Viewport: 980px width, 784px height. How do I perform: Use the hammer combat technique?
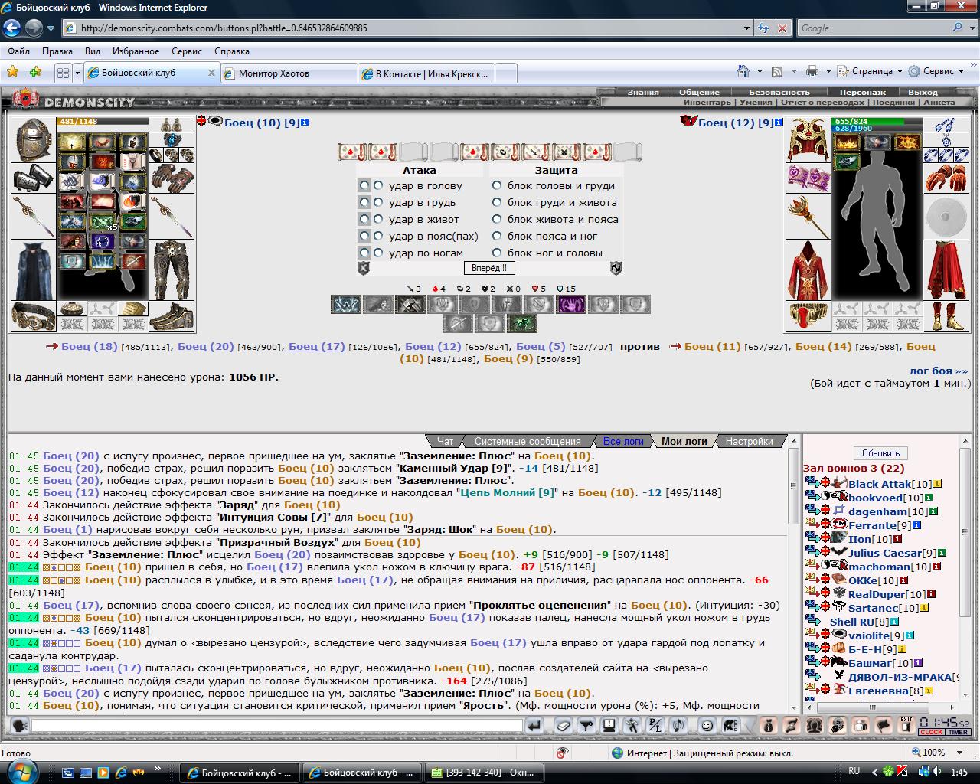[410, 304]
